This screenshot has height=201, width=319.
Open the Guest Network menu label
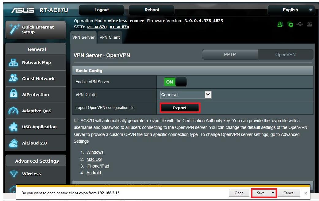(38, 79)
